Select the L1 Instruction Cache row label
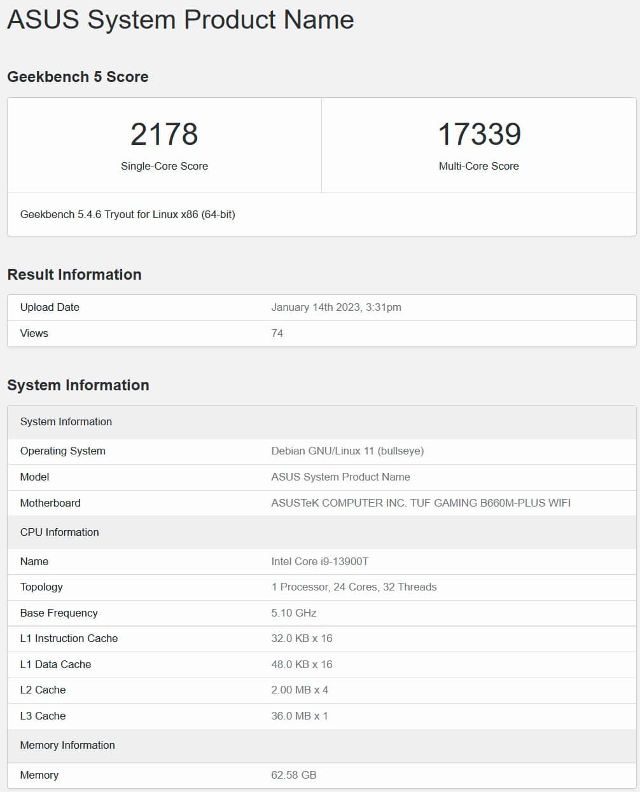Screen dimensions: 640x792 tap(69, 638)
